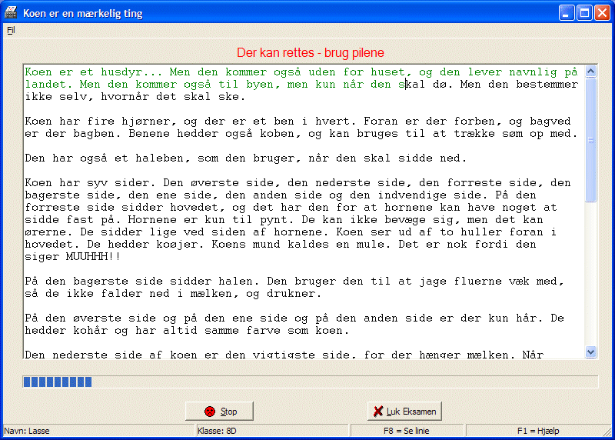Click 'F8 = Se linie' in the status bar

(407, 431)
